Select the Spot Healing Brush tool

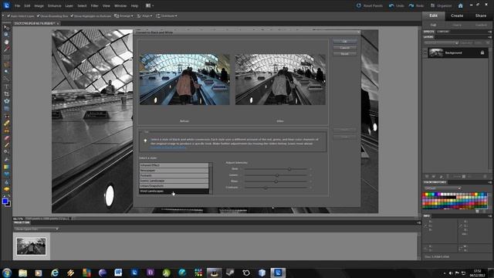[6, 124]
